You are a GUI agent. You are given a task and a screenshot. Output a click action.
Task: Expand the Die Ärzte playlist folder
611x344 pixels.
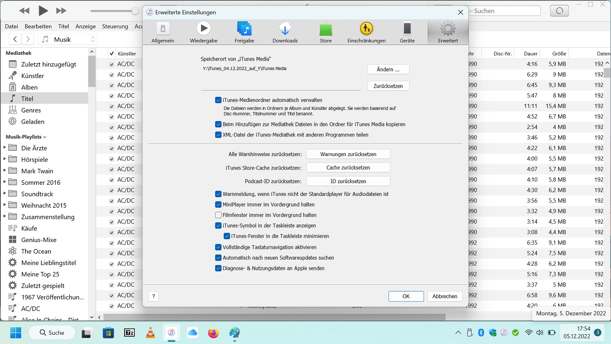(4, 148)
